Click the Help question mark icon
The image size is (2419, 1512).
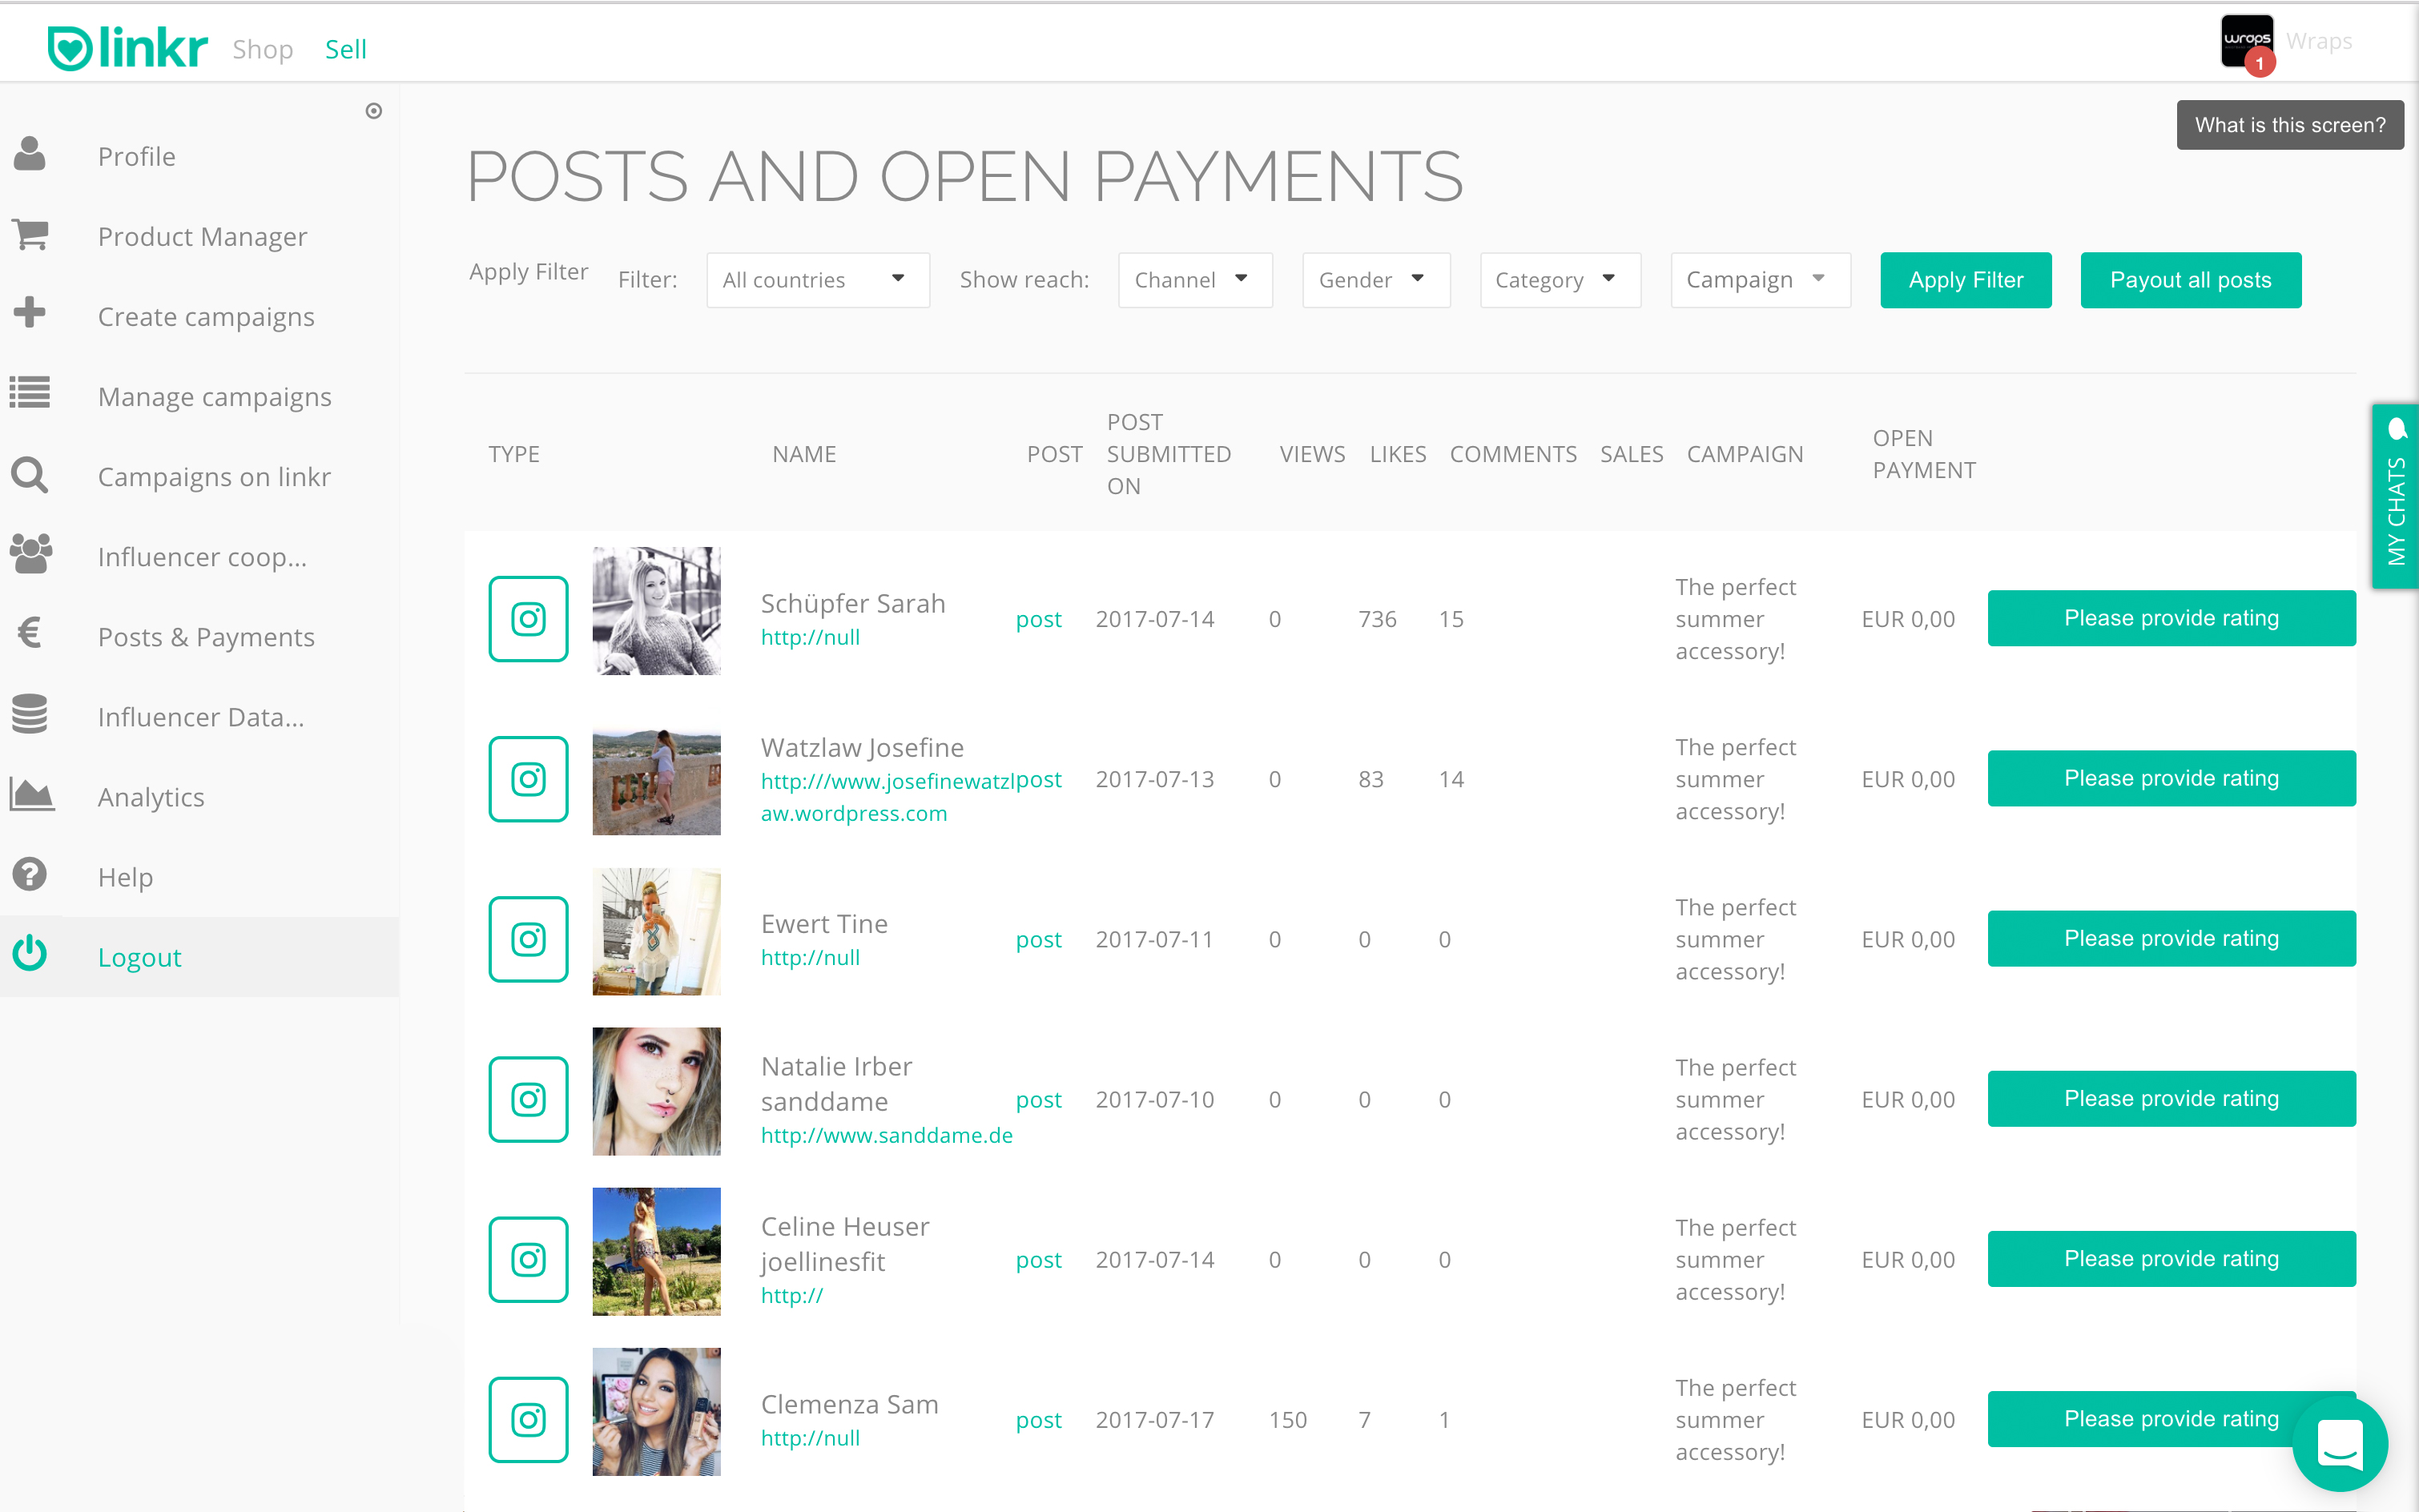coord(30,874)
